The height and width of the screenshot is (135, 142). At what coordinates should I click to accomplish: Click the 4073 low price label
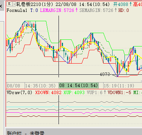pyautogui.click(x=105, y=74)
